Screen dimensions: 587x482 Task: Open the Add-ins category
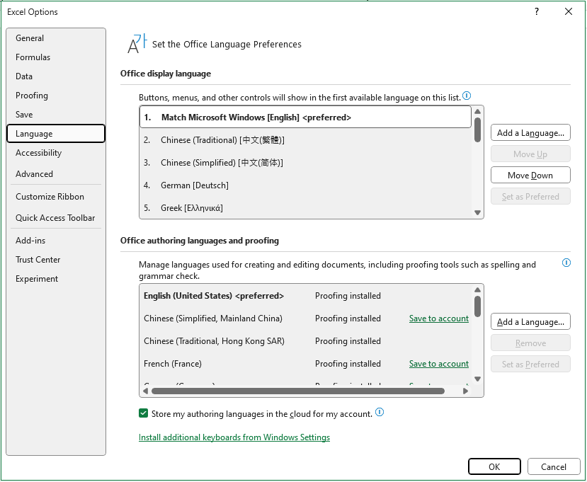tap(56, 240)
